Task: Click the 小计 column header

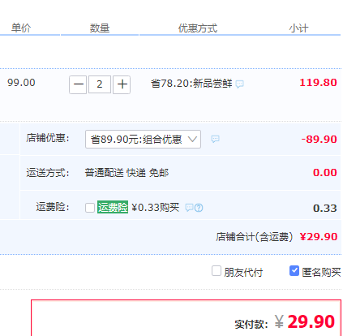Action: [298, 28]
